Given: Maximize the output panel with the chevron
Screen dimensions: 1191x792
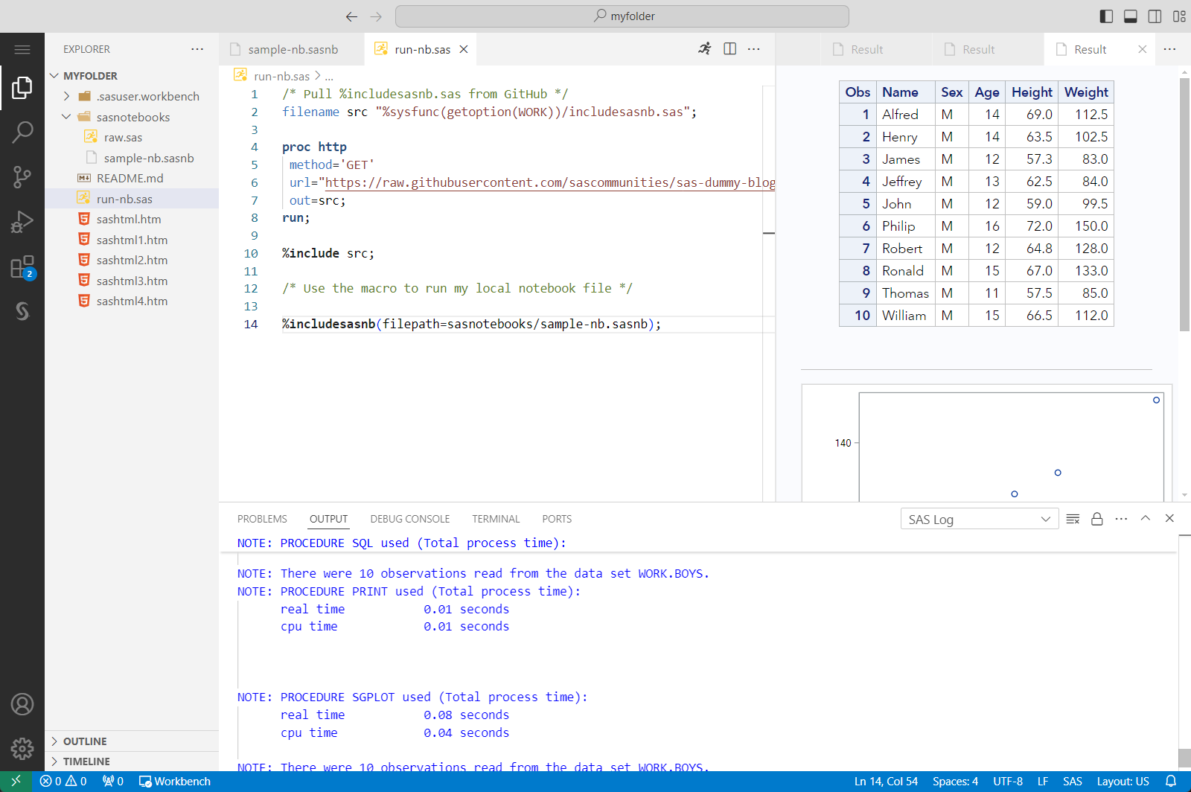Looking at the screenshot, I should [1145, 519].
